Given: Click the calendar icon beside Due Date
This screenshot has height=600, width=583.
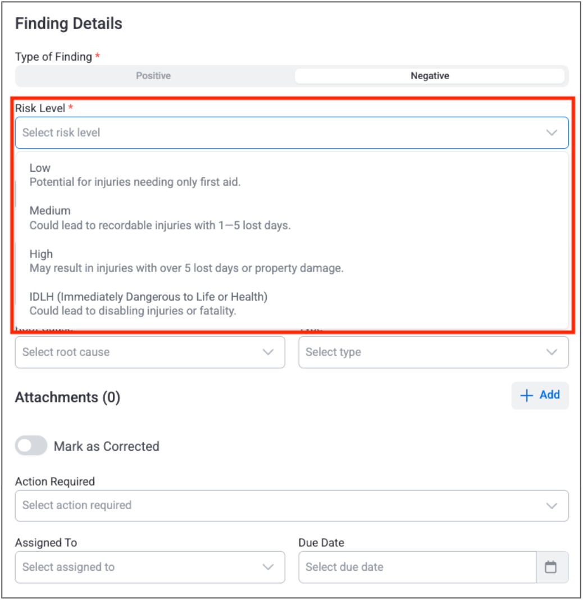Looking at the screenshot, I should [551, 567].
